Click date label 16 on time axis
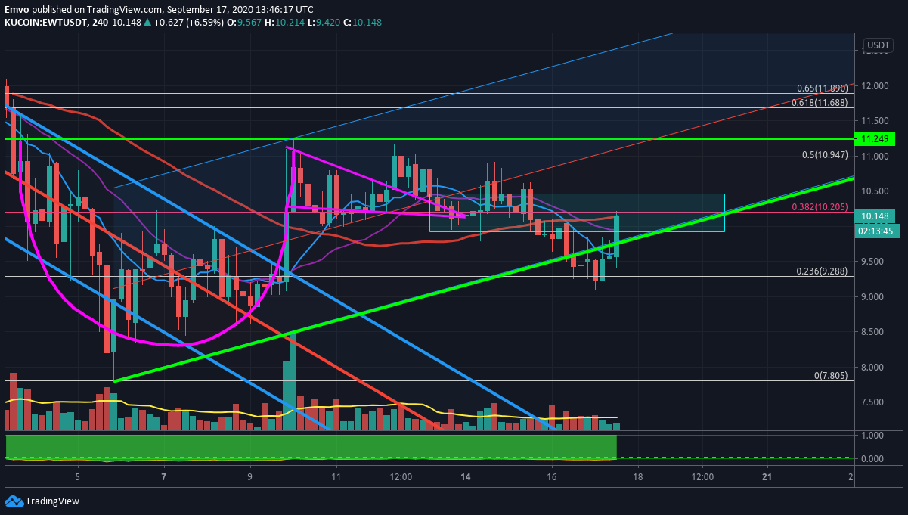Viewport: 908px width, 515px height. [x=552, y=477]
